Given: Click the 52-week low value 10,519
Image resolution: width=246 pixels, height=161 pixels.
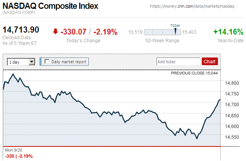Looking at the screenshot, I should [135, 32].
